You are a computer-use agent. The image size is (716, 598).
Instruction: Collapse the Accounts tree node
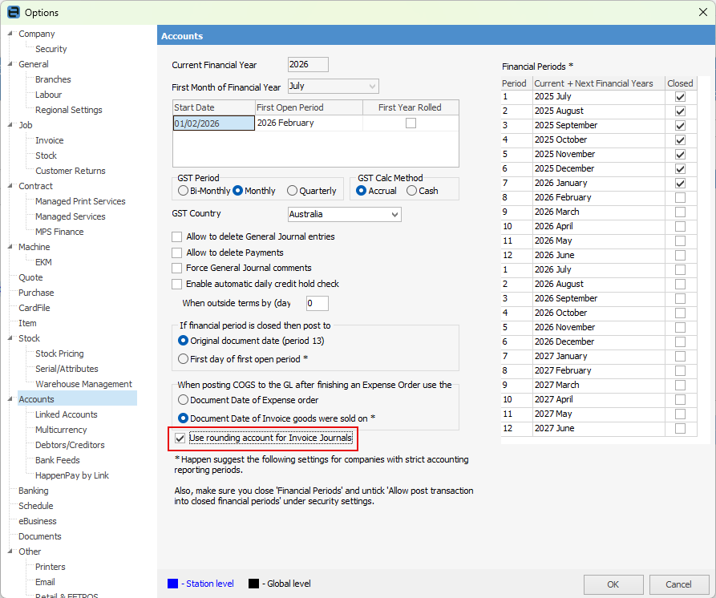(x=10, y=399)
